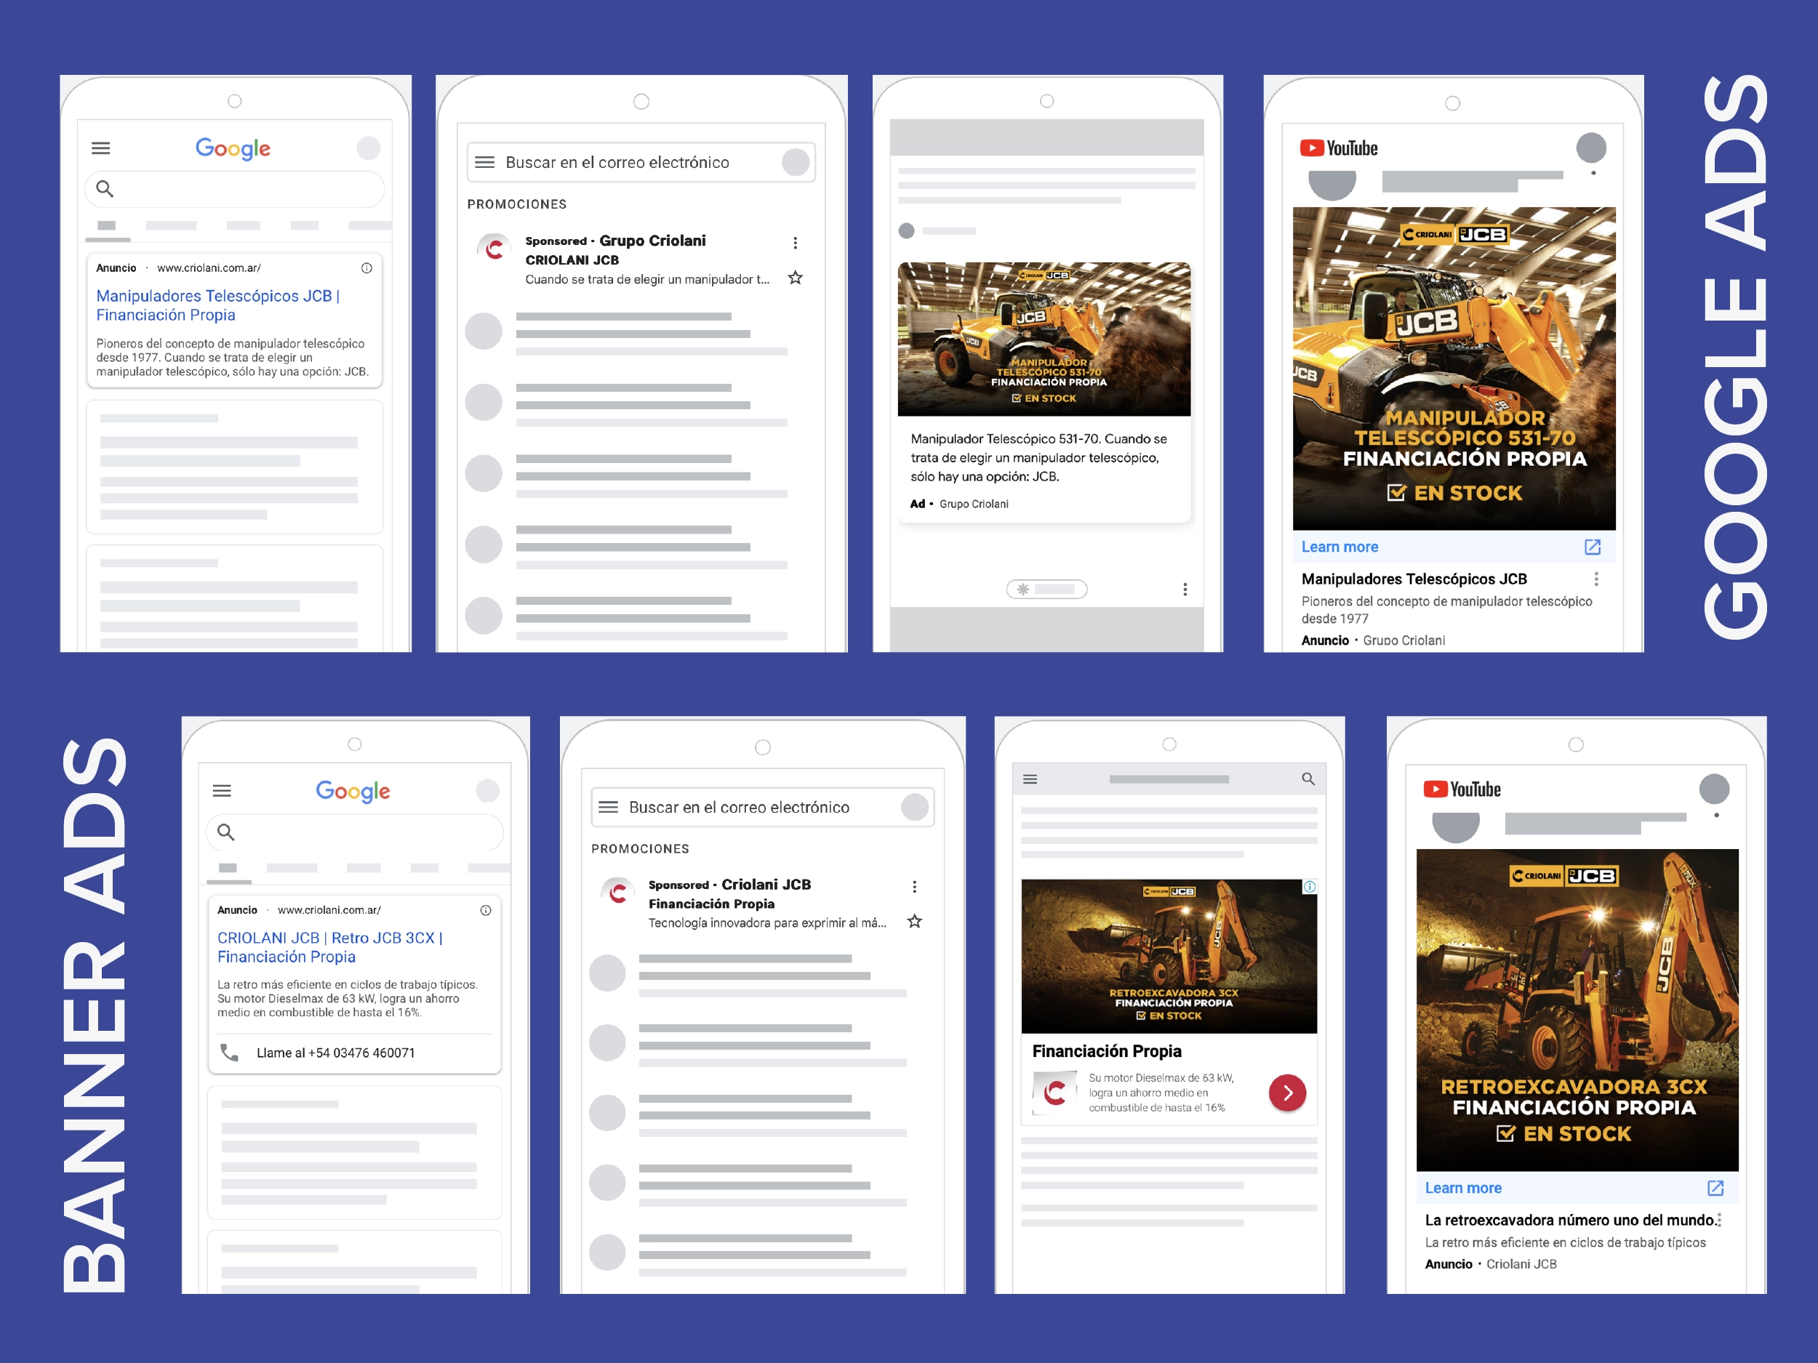This screenshot has width=1818, height=1363.
Task: Click phone icon next to Llame al number
Action: click(x=229, y=1053)
